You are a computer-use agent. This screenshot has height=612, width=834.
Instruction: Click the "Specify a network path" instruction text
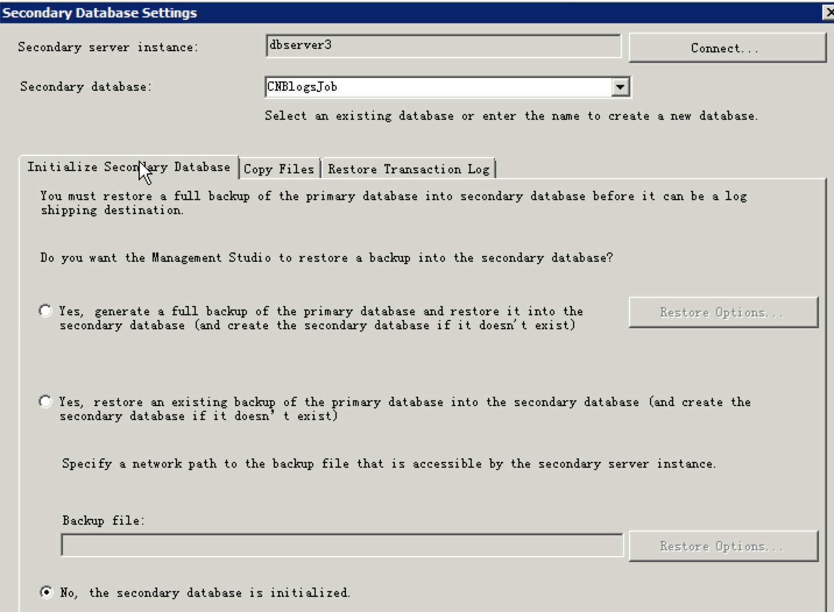click(x=388, y=464)
